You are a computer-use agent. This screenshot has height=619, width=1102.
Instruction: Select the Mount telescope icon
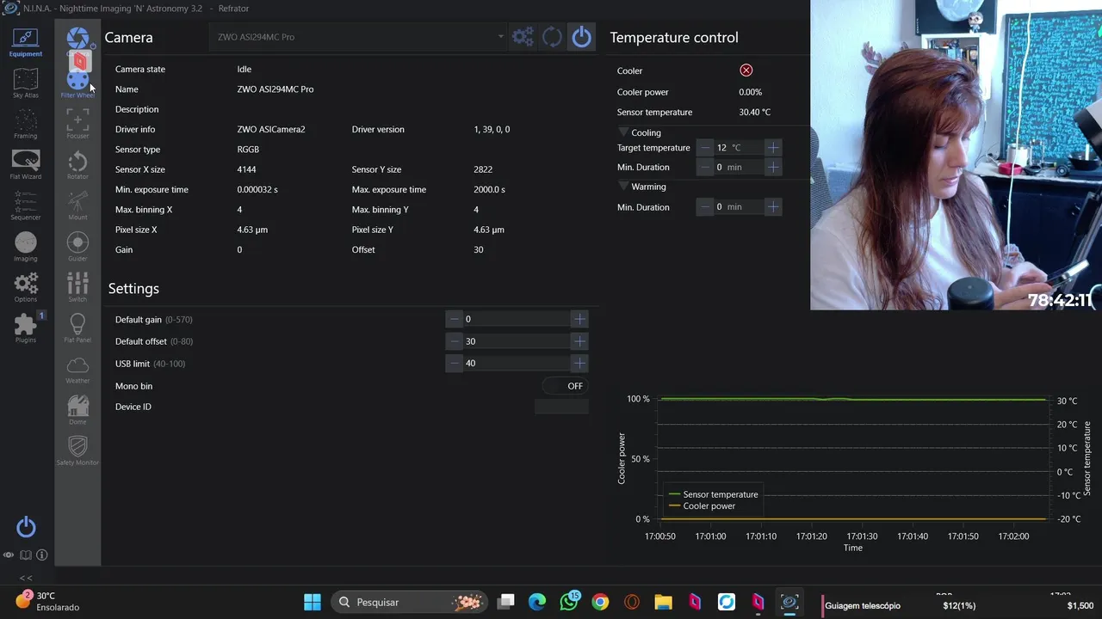tap(77, 205)
